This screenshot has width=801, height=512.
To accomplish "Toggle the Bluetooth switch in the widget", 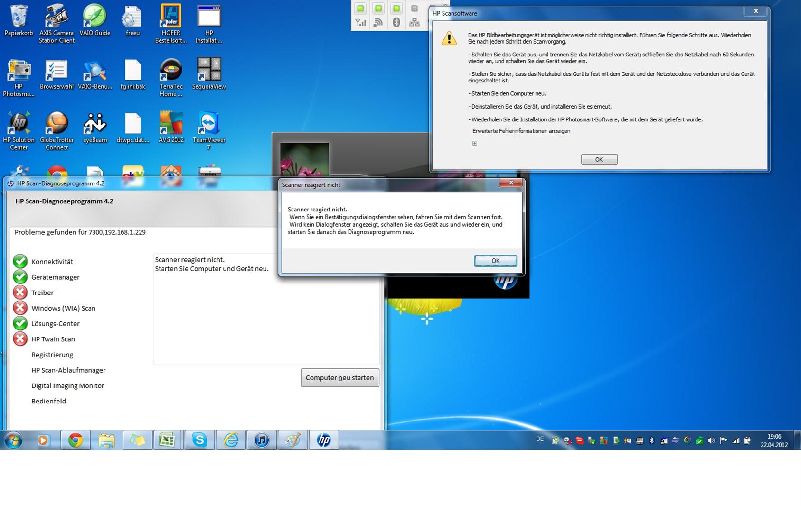I will 396,9.
